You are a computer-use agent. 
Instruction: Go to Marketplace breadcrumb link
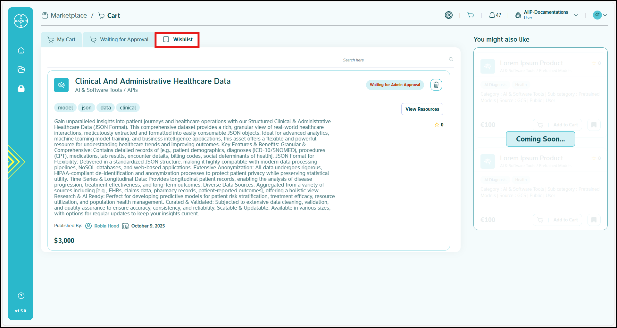click(x=68, y=15)
